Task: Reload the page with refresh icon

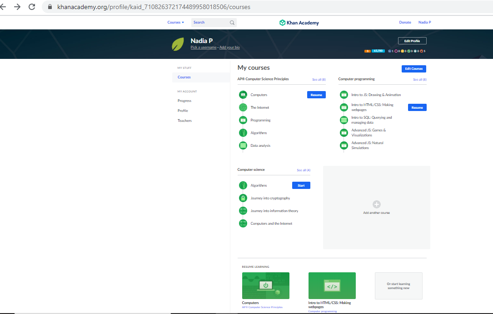Action: [32, 7]
